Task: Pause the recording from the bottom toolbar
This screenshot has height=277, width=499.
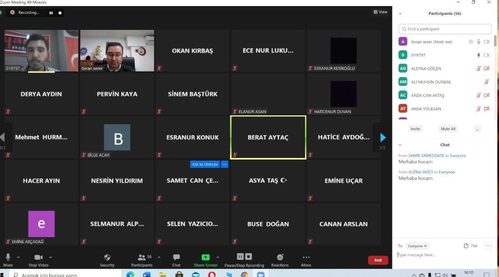Action: tap(240, 257)
